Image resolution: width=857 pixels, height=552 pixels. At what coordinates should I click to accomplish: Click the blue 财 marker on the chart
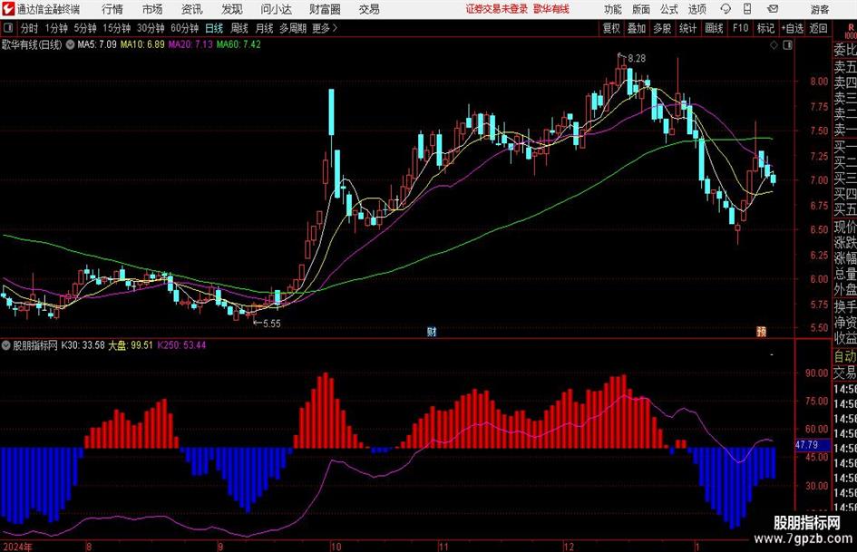[432, 331]
